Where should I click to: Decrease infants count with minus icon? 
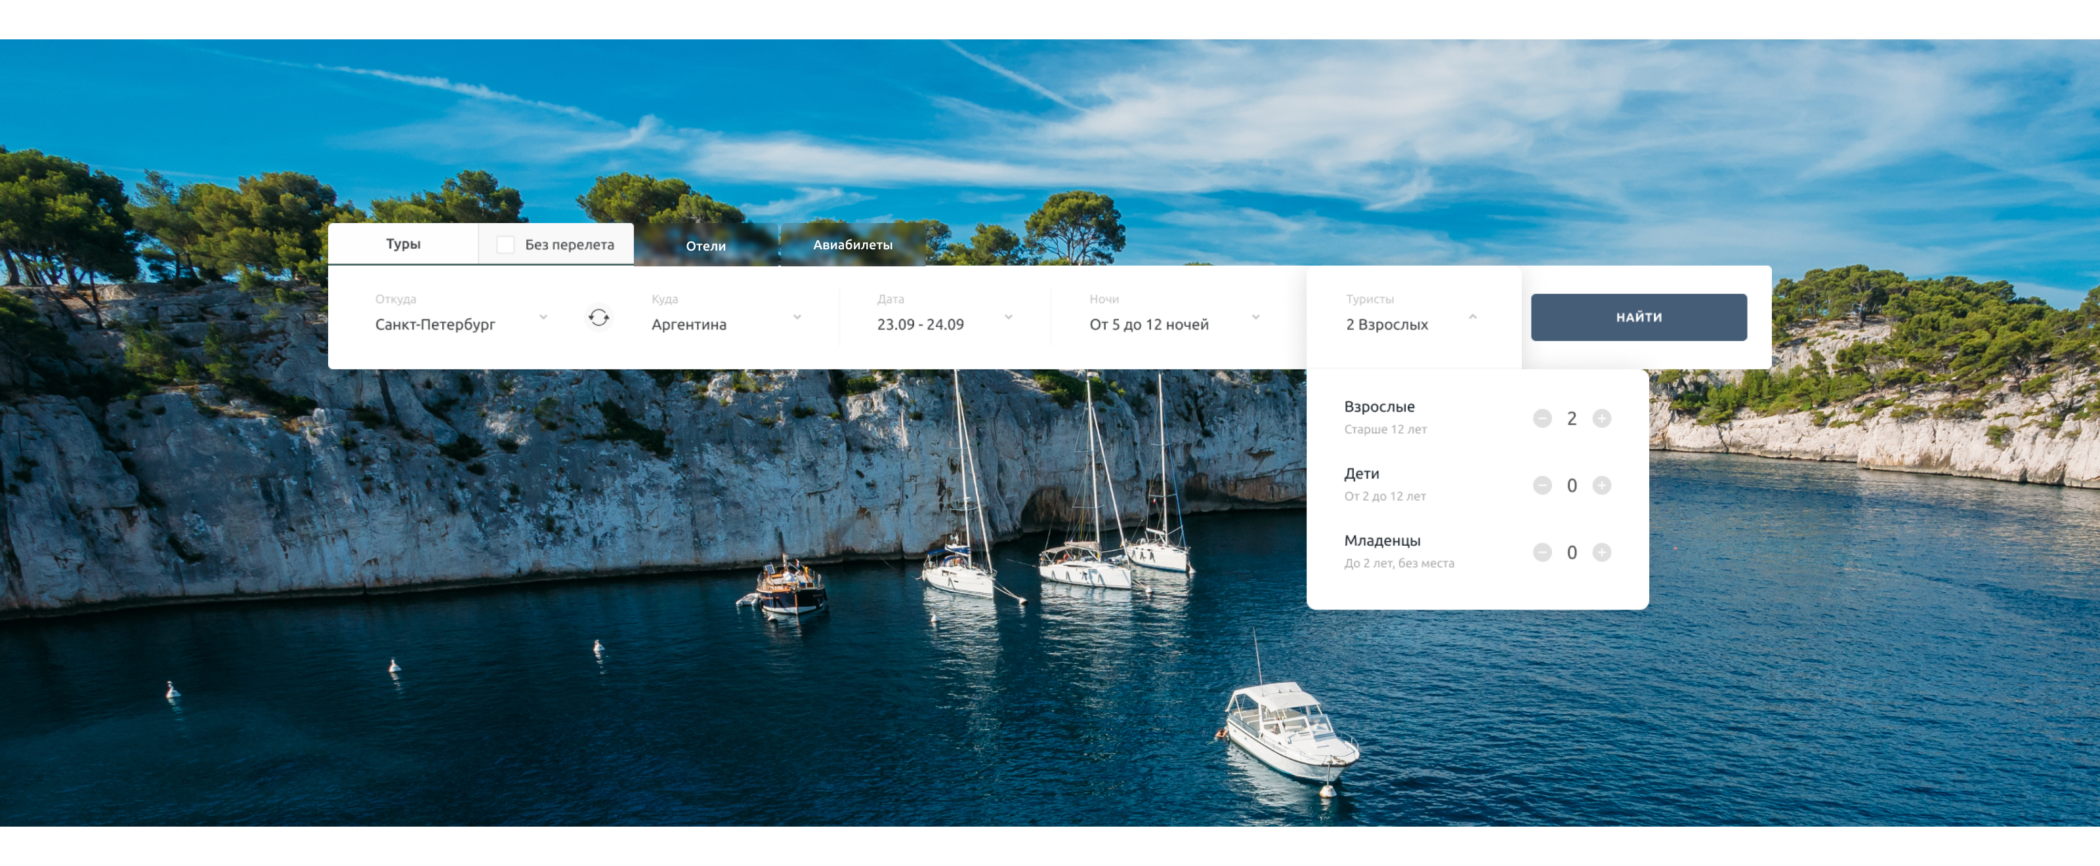coord(1542,552)
